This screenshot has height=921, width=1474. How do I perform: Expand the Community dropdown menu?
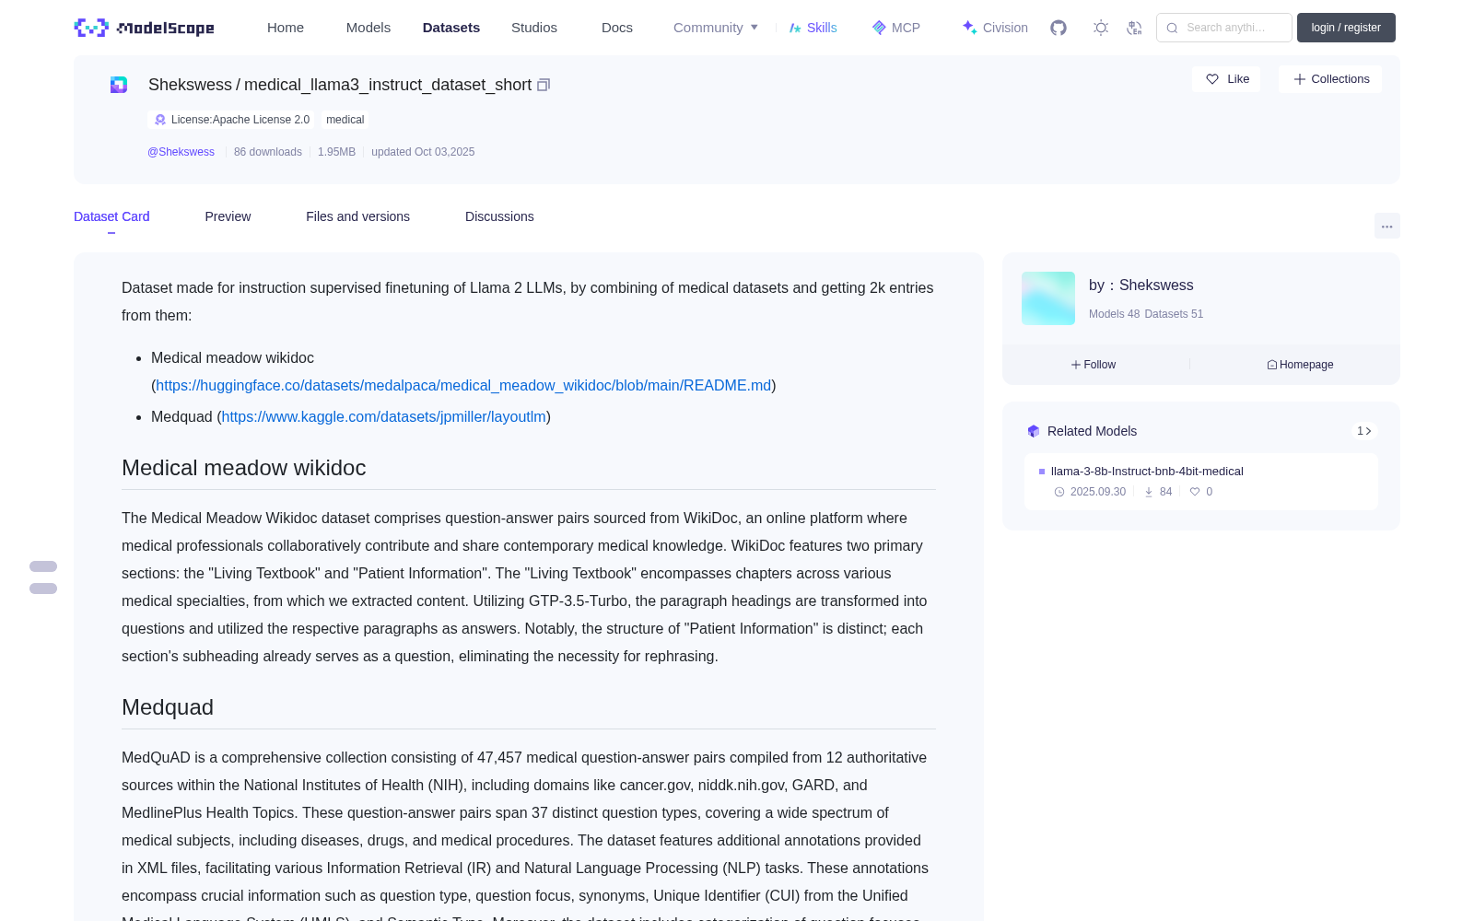click(716, 28)
